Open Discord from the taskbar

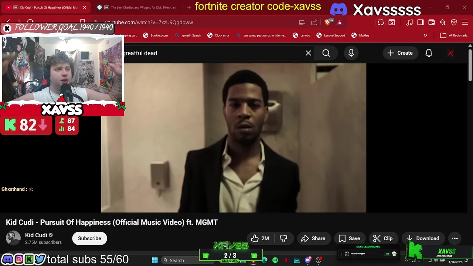coord(308,260)
